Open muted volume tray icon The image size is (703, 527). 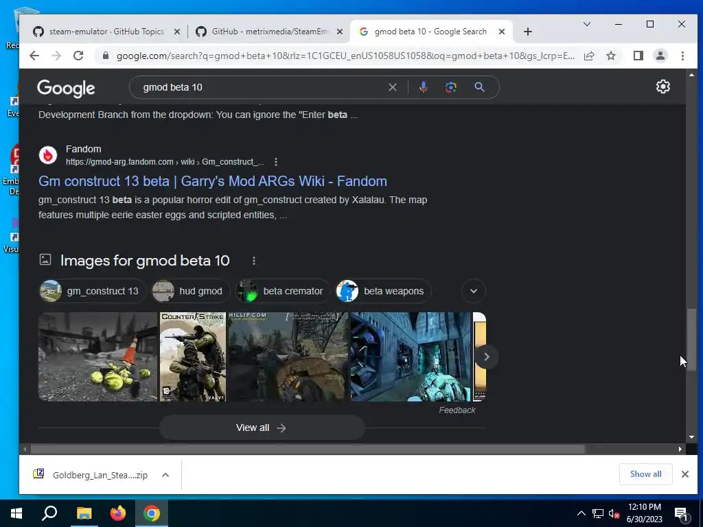(614, 513)
